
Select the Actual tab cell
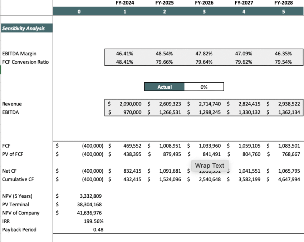(x=164, y=87)
